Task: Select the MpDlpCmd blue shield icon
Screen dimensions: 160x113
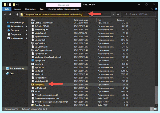Action: click(33, 60)
